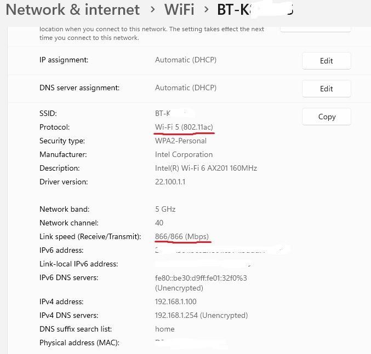Click the 5 GHz network band value

click(x=165, y=209)
